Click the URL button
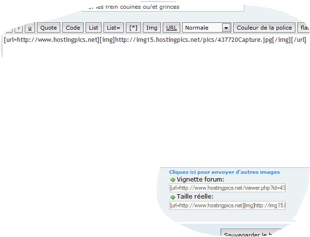310x237 pixels. (x=171, y=28)
